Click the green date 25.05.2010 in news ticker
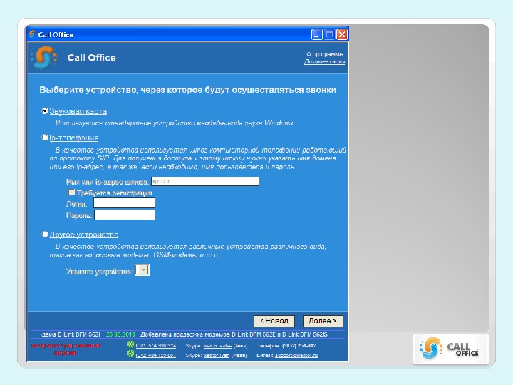The image size is (513, 385). 120,334
